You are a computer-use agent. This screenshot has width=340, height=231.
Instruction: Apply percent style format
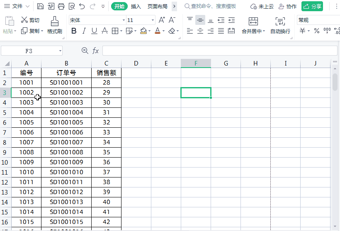[317, 31]
